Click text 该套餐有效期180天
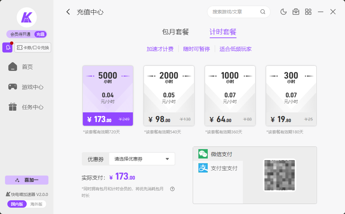Viewport: 345px width, 214px height. coord(285,132)
